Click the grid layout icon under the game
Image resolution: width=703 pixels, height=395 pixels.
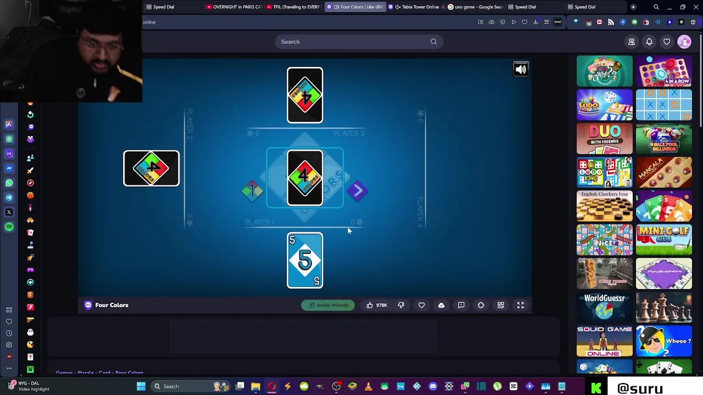[500, 305]
